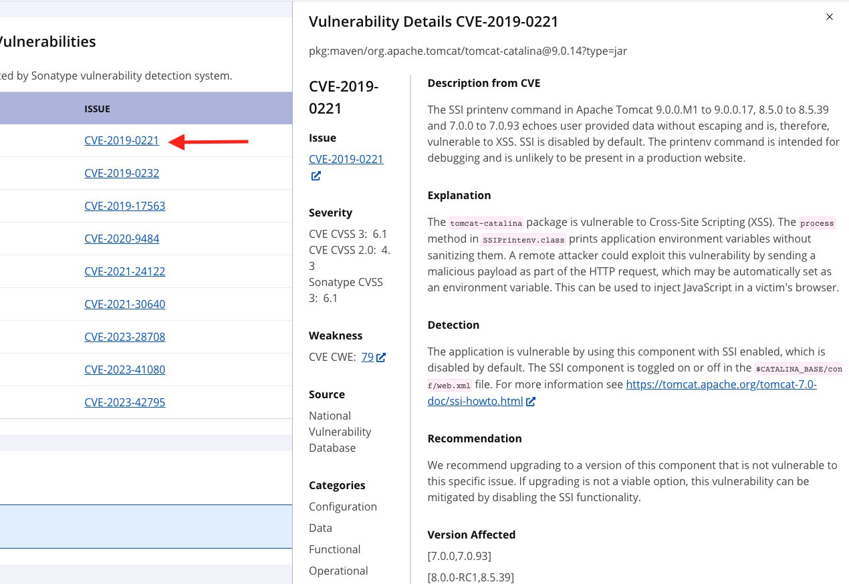Select the 'Vulnerability Details CVE-2019-0221' title
Image resolution: width=849 pixels, height=584 pixels.
(x=434, y=21)
